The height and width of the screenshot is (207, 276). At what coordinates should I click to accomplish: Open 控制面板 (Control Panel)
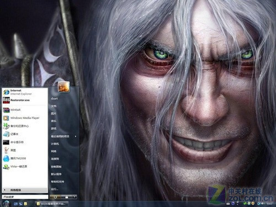click(56, 167)
